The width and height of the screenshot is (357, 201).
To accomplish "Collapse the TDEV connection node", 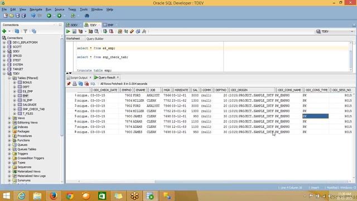I will pos(4,74).
